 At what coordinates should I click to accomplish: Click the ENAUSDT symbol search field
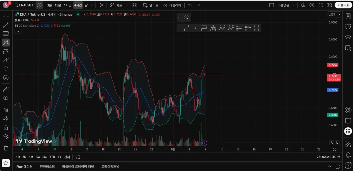(24, 5)
